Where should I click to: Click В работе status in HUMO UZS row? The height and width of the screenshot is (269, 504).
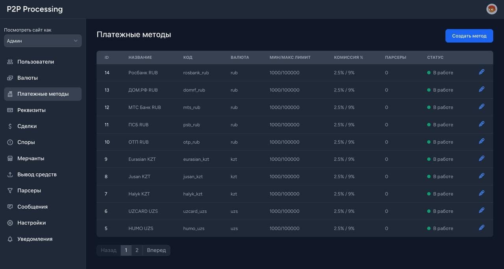click(x=440, y=228)
